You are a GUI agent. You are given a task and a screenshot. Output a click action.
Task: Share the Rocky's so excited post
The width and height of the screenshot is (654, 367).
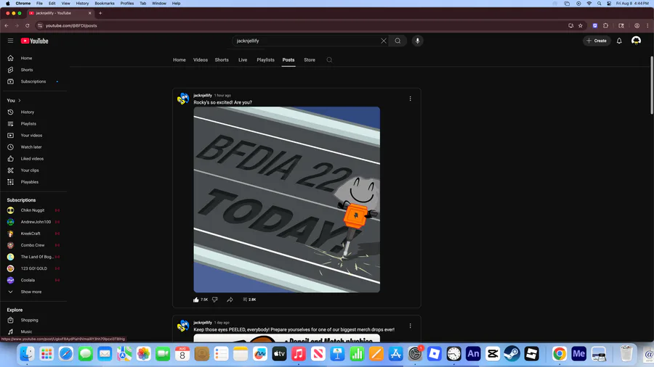click(x=230, y=300)
